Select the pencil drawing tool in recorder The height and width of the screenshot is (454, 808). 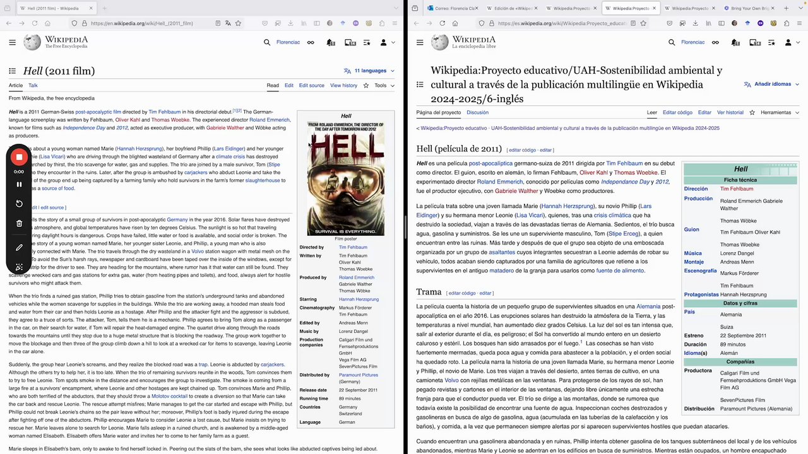pos(19,248)
